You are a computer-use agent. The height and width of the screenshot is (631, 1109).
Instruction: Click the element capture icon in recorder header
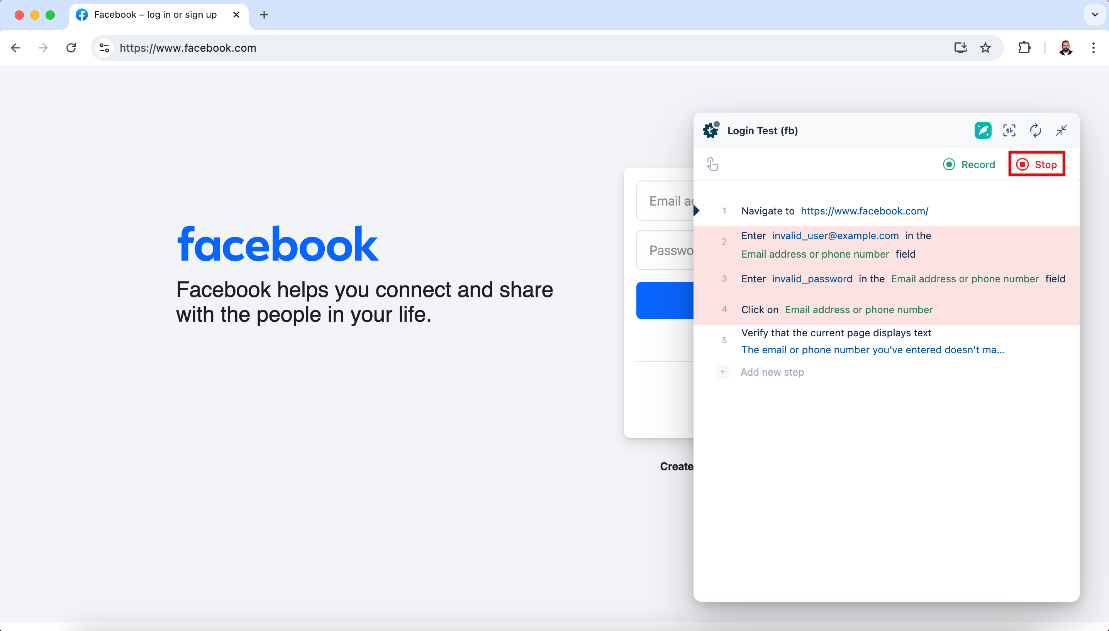pos(1009,130)
